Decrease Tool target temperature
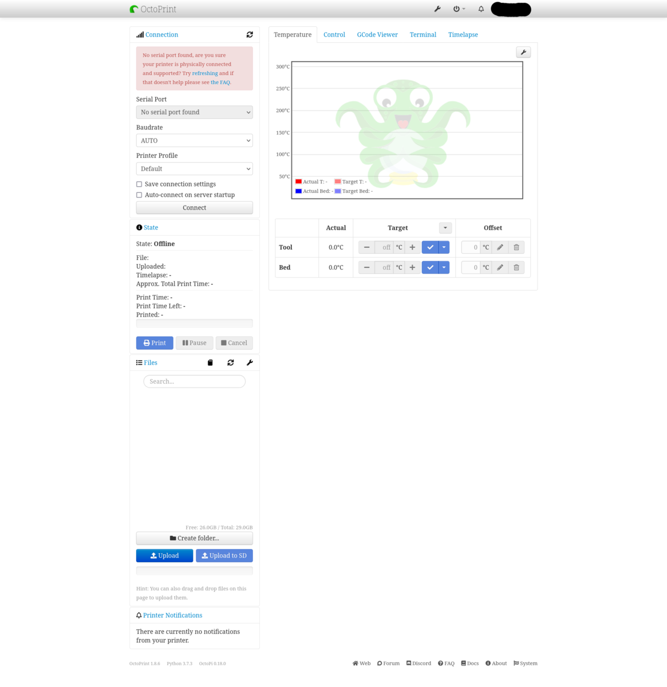The height and width of the screenshot is (687, 667). [367, 247]
